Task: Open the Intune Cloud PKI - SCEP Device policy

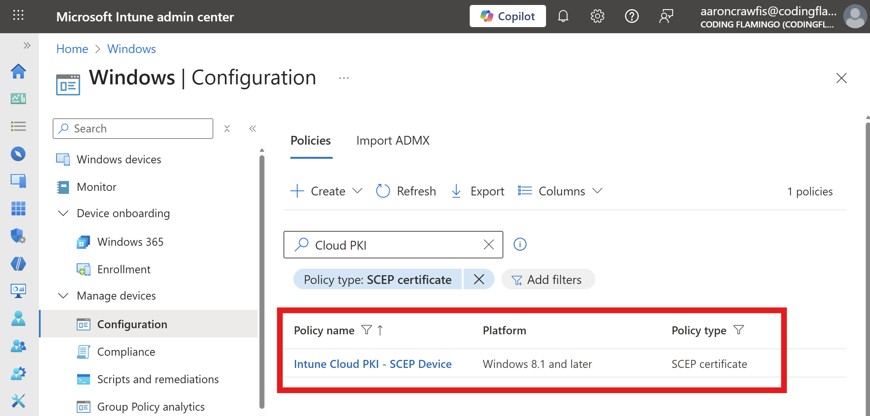Action: click(x=372, y=364)
